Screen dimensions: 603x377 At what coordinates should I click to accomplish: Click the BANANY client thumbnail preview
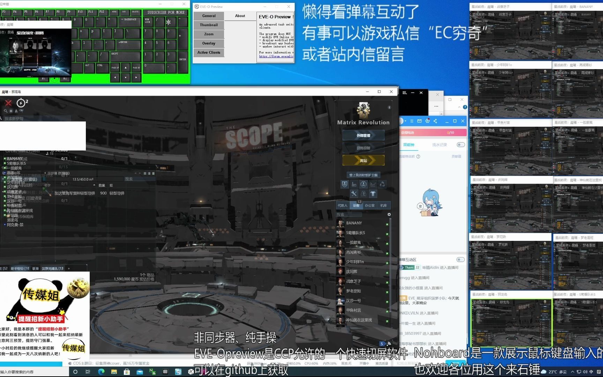coord(578,35)
